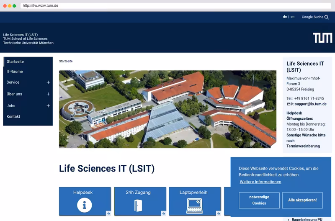The height and width of the screenshot is (221, 335).
Task: Click the green maximize window button
Action: (x=14, y=6)
